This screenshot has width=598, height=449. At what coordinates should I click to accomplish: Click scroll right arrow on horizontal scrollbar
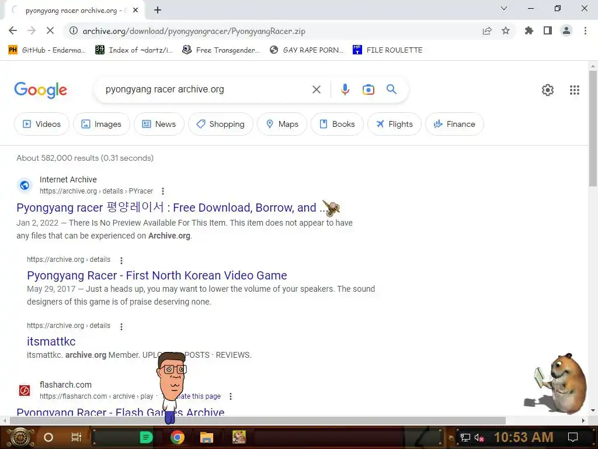583,421
